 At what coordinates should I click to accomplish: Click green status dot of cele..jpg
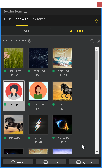tap(54, 71)
